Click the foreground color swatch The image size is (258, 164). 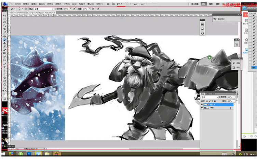(x=4, y=94)
